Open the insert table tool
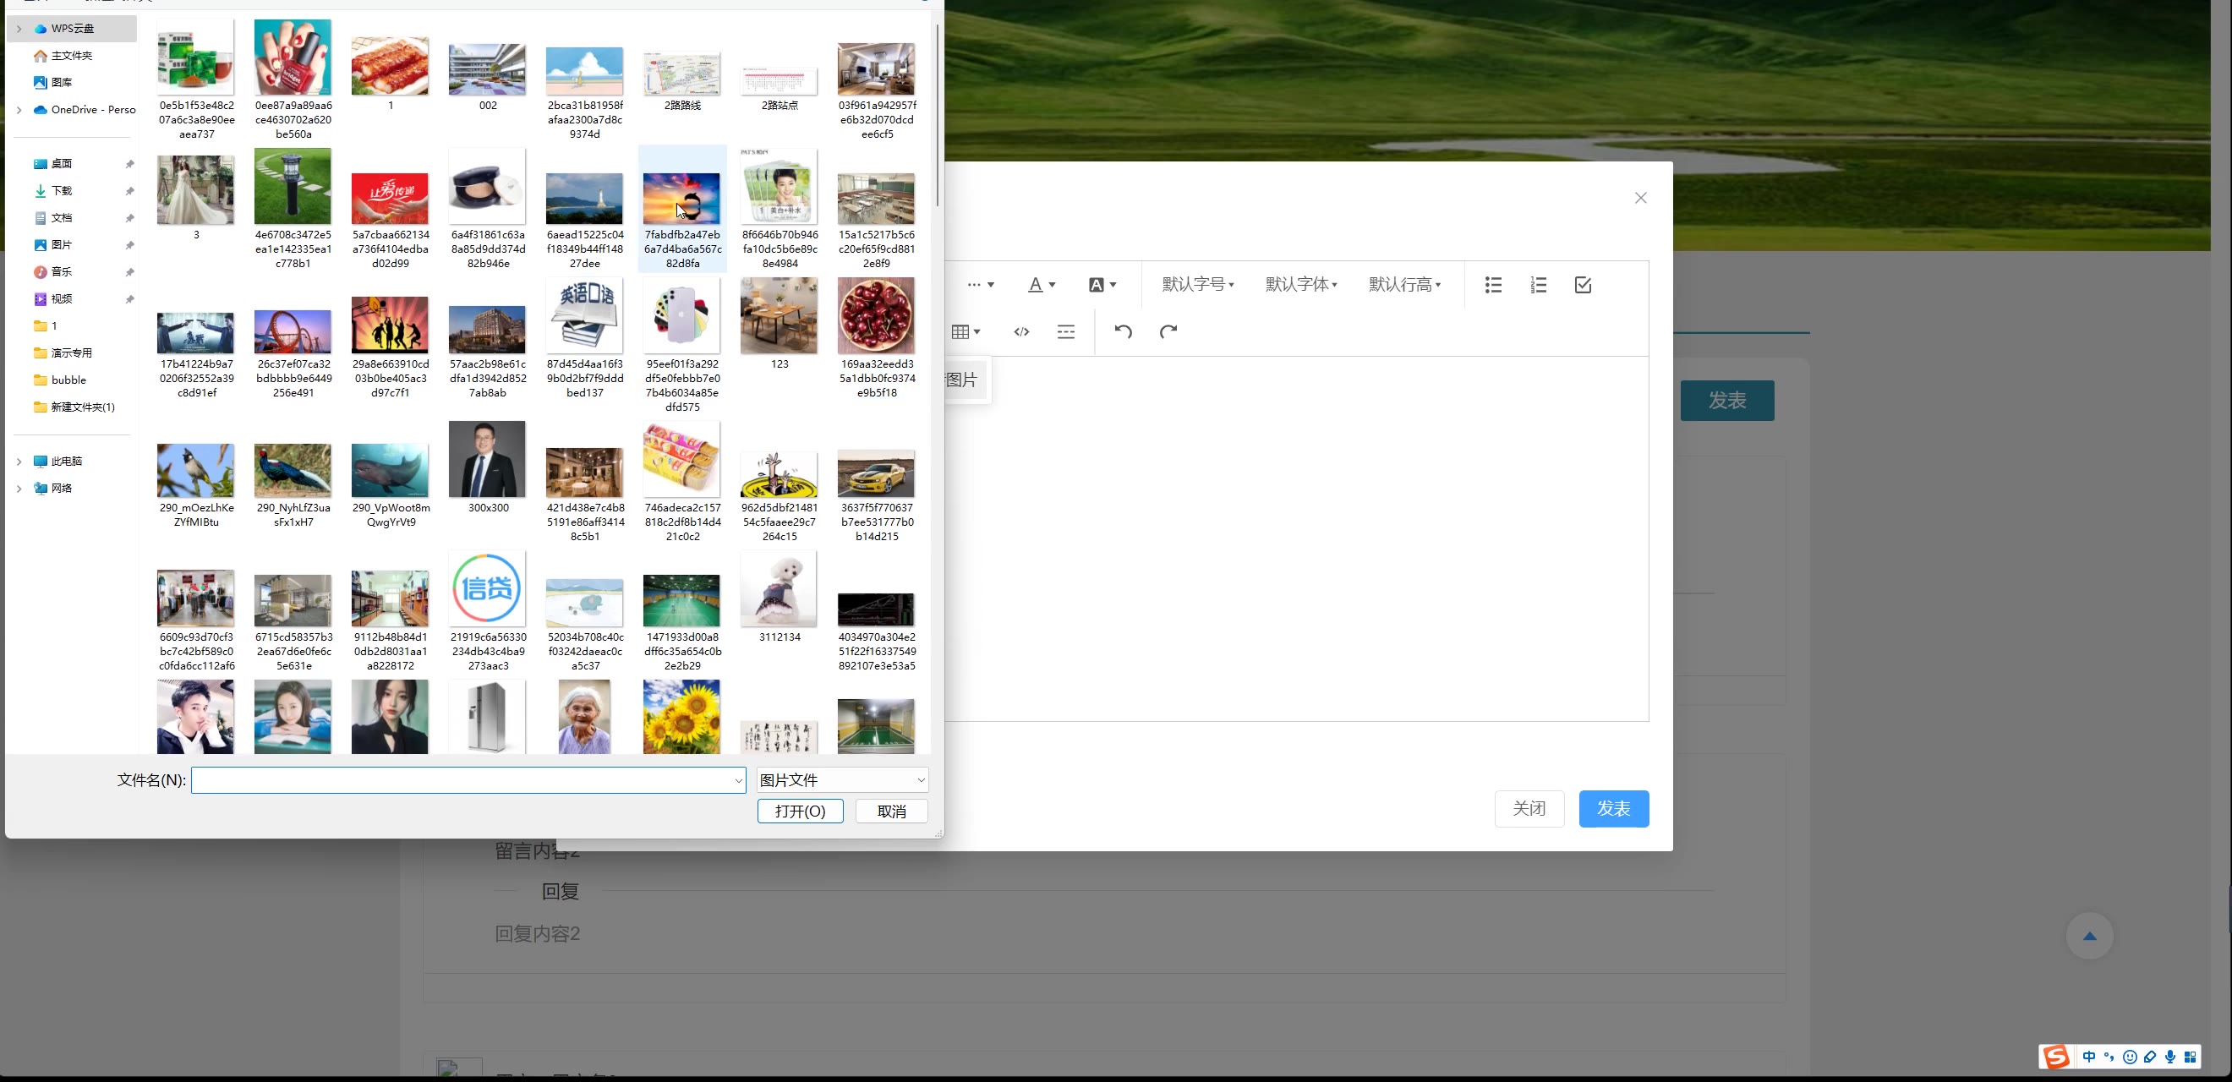2232x1082 pixels. click(966, 331)
